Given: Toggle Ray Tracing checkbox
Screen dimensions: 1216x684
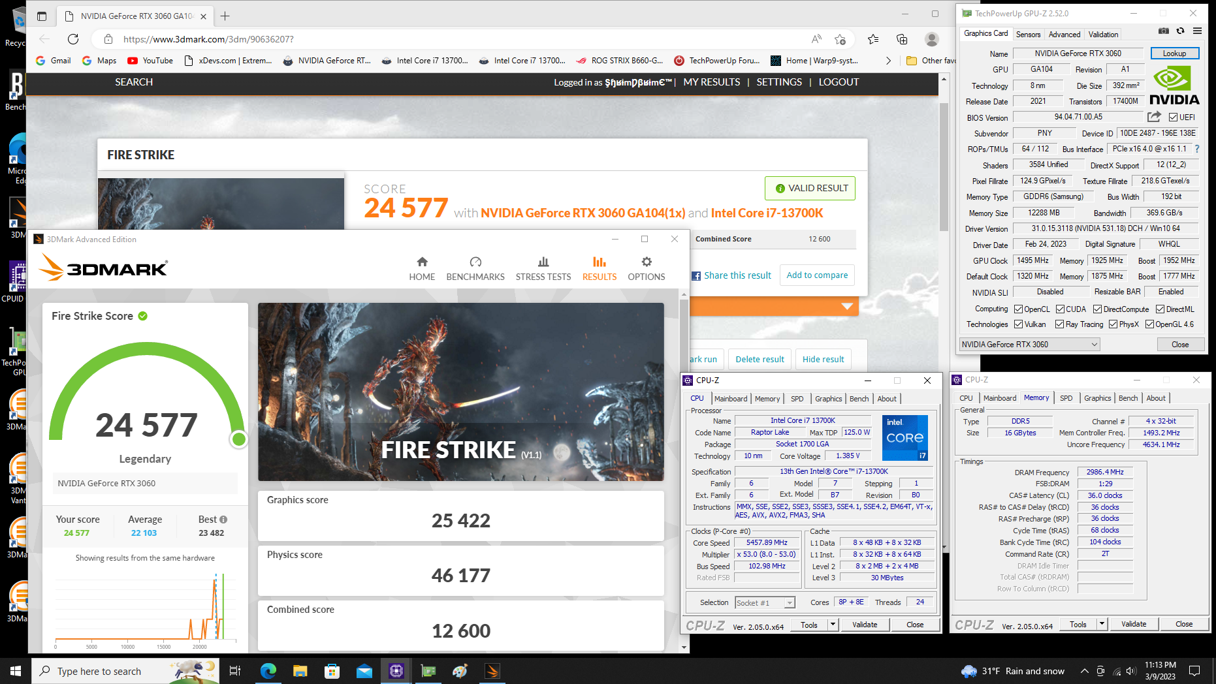Looking at the screenshot, I should click(x=1060, y=324).
